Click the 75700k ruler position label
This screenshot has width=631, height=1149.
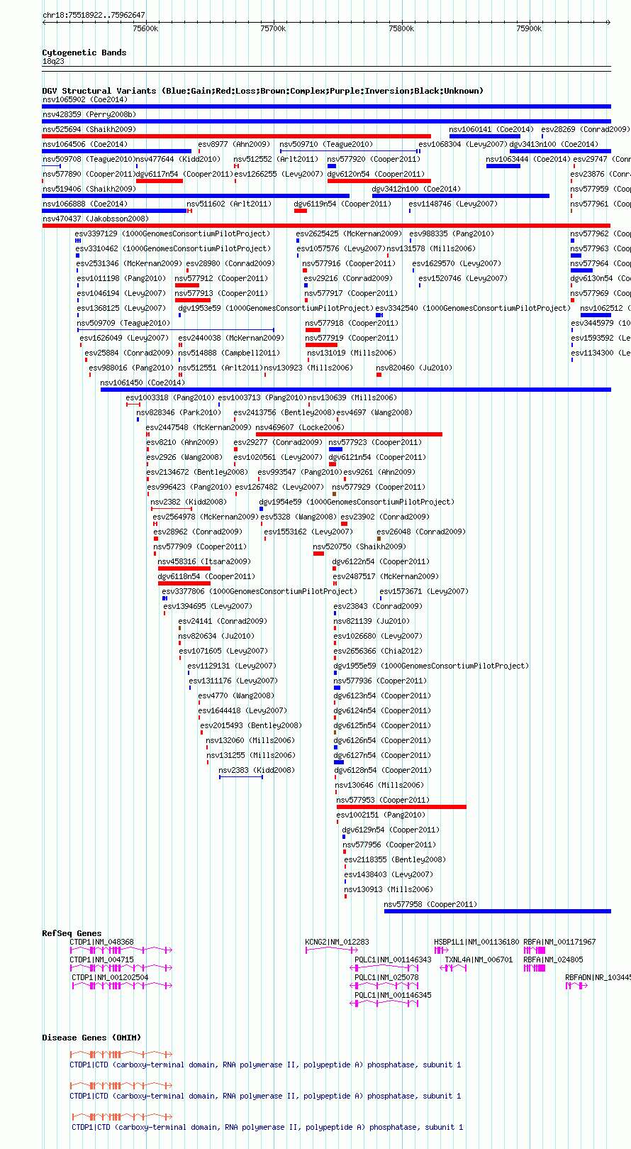tap(273, 28)
